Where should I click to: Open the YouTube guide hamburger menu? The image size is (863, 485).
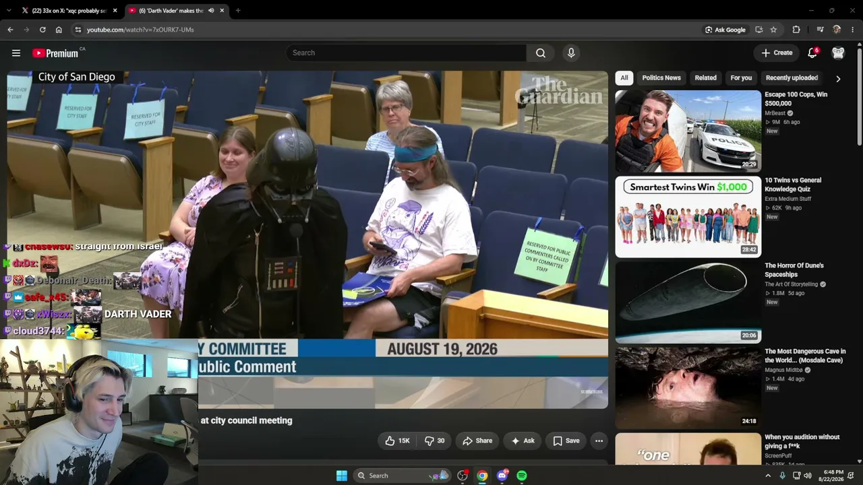coord(16,53)
